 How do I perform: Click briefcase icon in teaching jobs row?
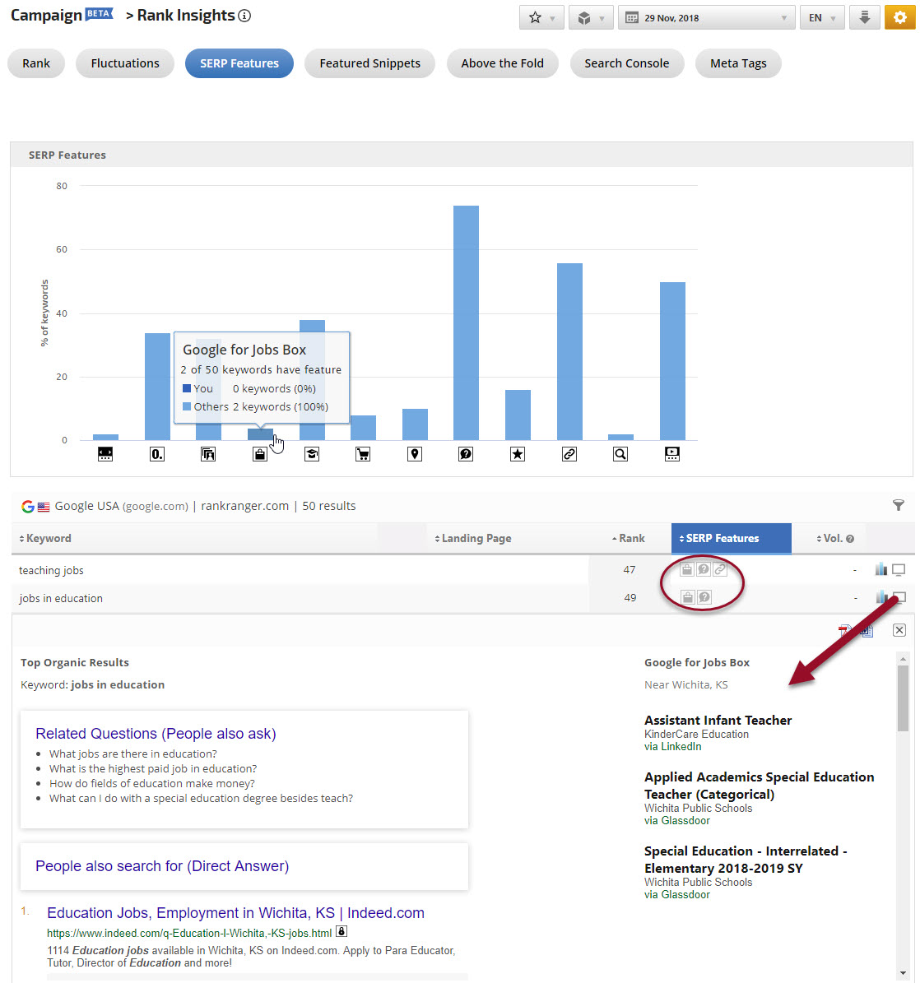coord(687,569)
